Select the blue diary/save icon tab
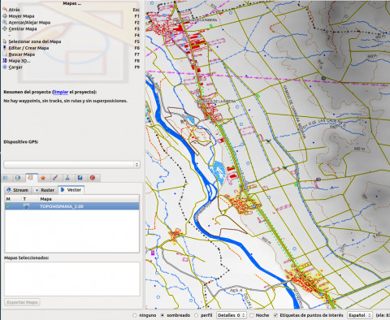Viewport: 390px width, 320px height. [80, 178]
